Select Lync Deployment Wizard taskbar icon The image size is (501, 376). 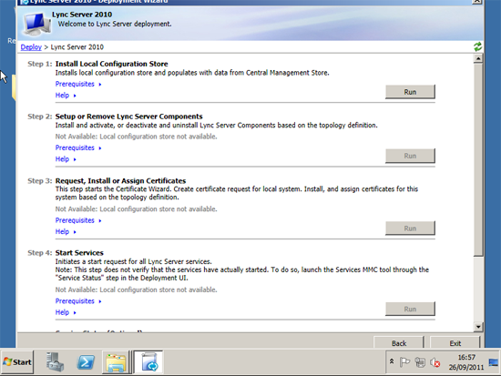148,362
